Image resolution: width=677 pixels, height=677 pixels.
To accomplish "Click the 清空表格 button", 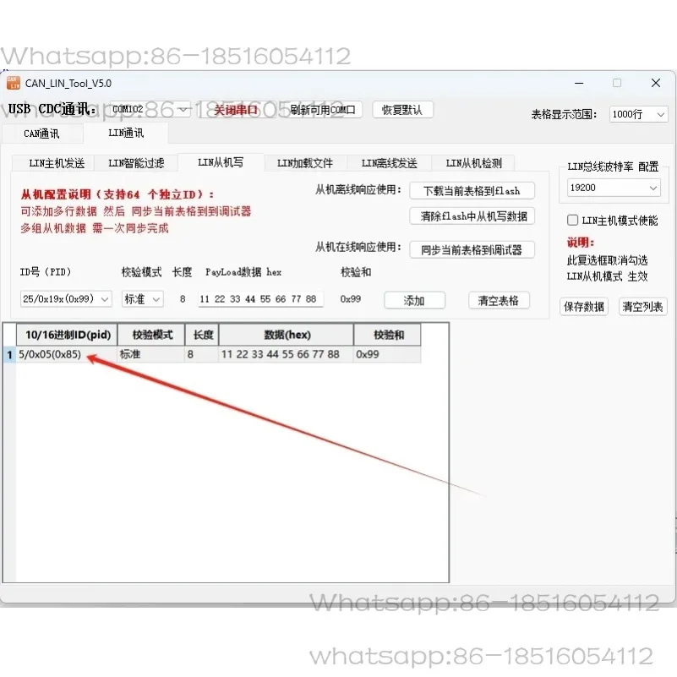I will click(499, 301).
